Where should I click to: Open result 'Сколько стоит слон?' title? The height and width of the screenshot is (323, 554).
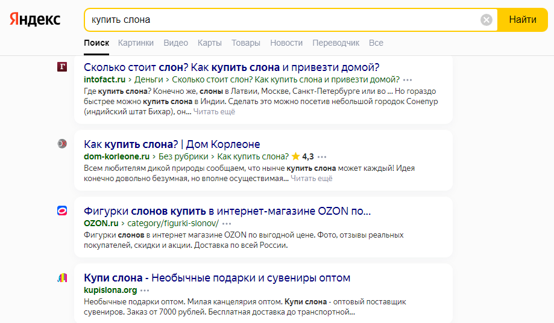(231, 67)
